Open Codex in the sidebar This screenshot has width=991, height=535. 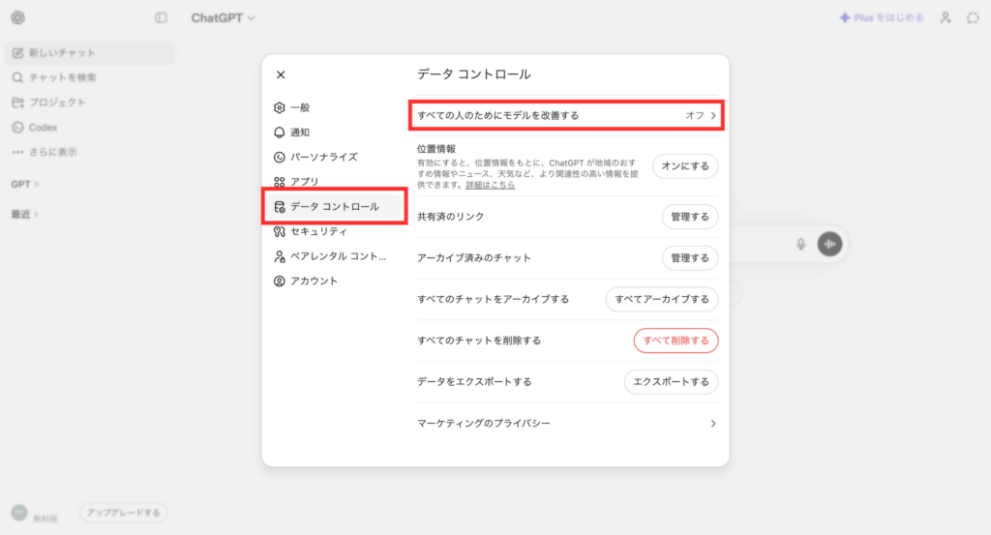pyautogui.click(x=89, y=128)
